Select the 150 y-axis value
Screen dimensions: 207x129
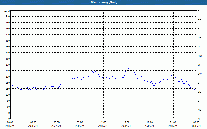tap(8, 89)
